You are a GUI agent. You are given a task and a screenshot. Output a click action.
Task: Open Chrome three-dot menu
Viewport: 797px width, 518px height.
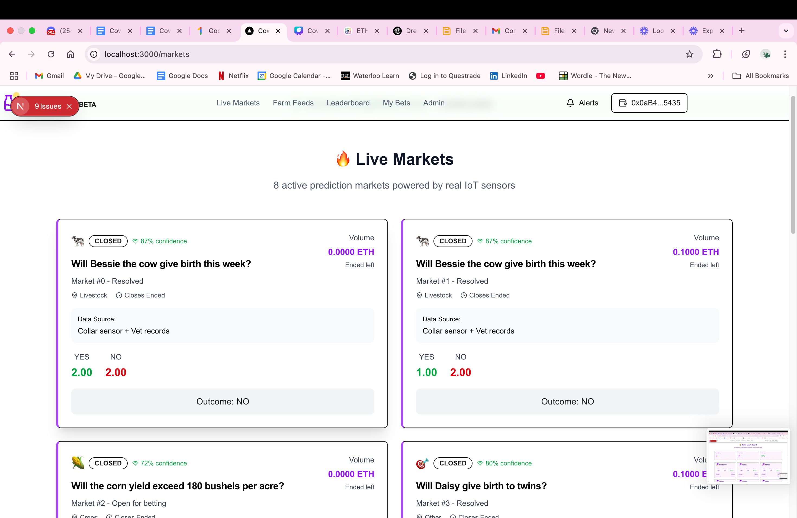click(x=785, y=54)
